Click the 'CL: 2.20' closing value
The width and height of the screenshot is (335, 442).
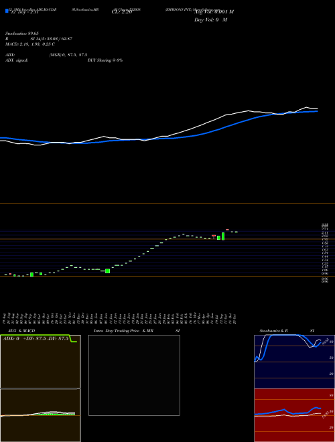[x=122, y=12]
